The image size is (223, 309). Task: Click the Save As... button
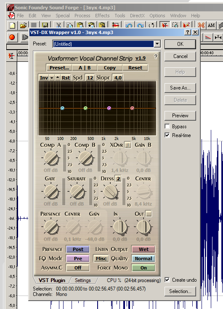tap(180, 88)
